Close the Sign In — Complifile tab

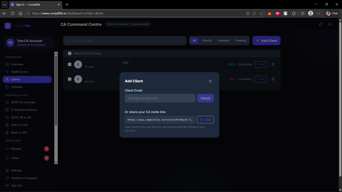click(x=59, y=5)
